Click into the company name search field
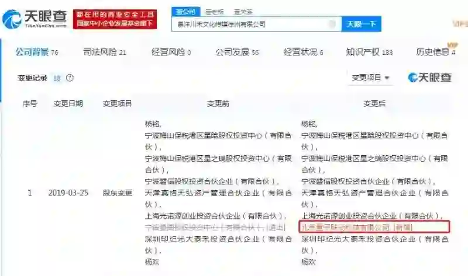The width and height of the screenshot is (468, 276). click(251, 24)
